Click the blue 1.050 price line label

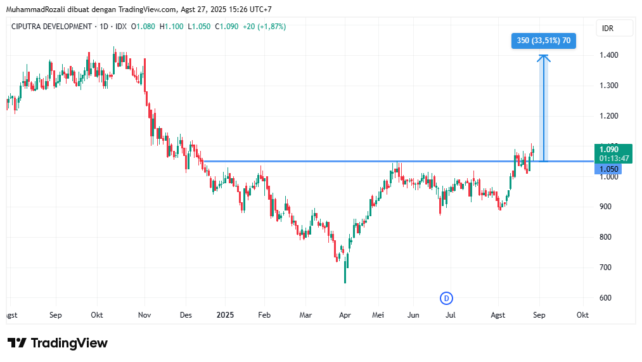(608, 169)
